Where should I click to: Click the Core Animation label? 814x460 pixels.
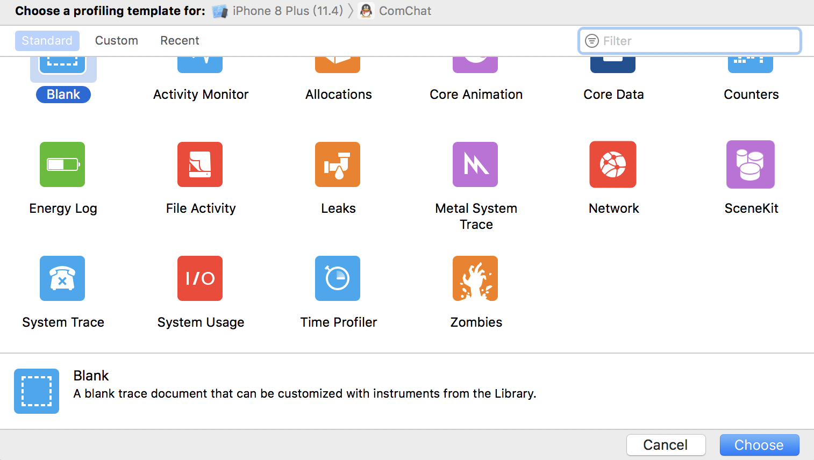(476, 95)
